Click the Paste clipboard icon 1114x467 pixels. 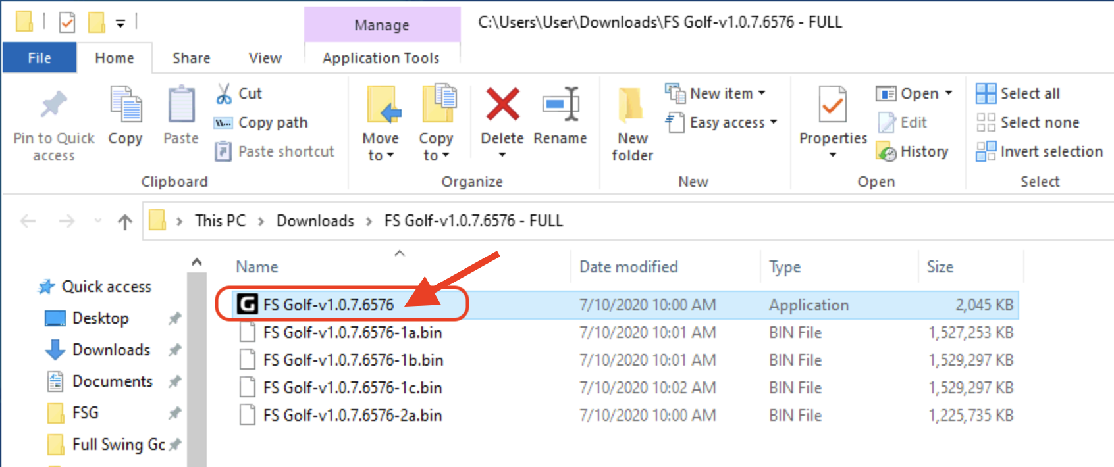[x=181, y=105]
